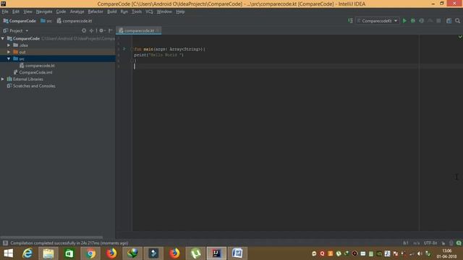Open the Edit menu

[16, 12]
